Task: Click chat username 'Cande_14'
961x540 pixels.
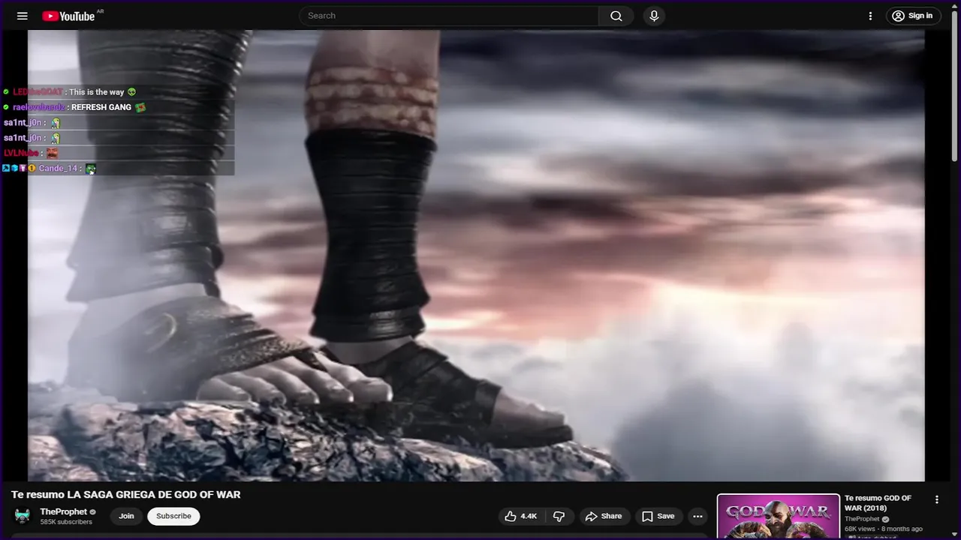Action: click(58, 169)
